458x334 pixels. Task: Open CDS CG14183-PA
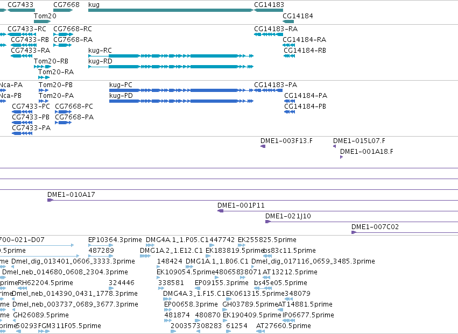click(276, 85)
